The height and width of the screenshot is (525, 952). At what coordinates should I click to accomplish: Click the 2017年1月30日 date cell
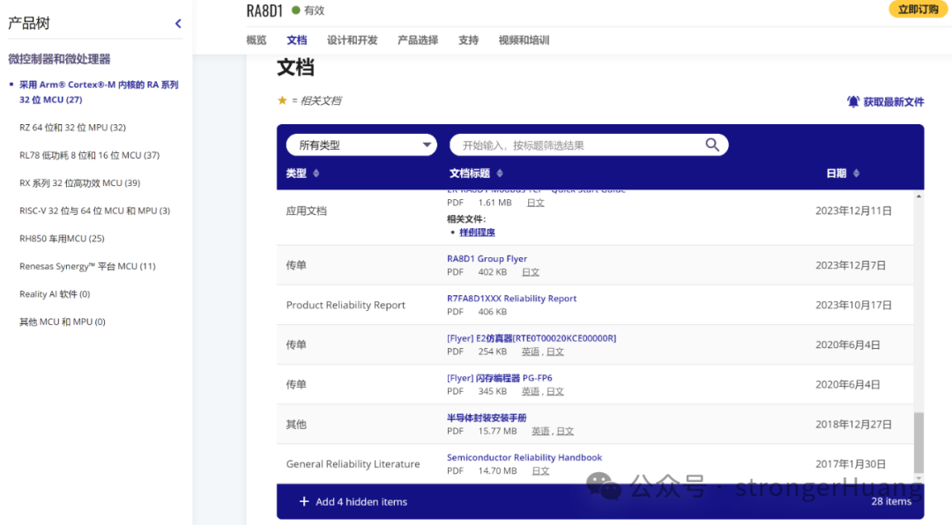coord(851,464)
